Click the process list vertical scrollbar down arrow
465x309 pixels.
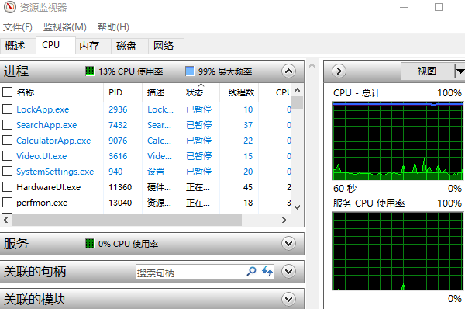click(297, 207)
